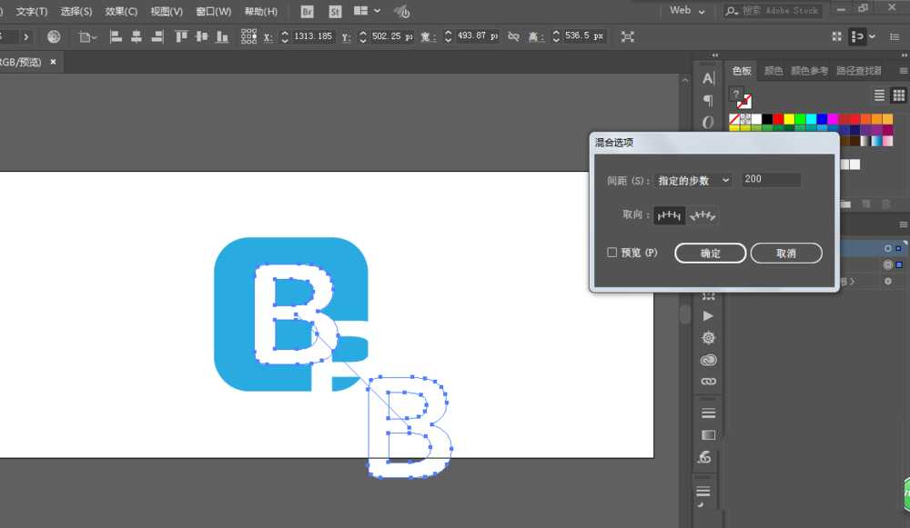Open the Gradient panel icon
Viewport: 910px width, 528px height.
pos(708,435)
